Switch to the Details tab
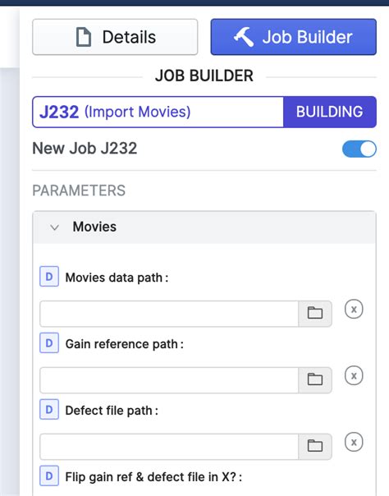The width and height of the screenshot is (389, 496). coord(115,37)
